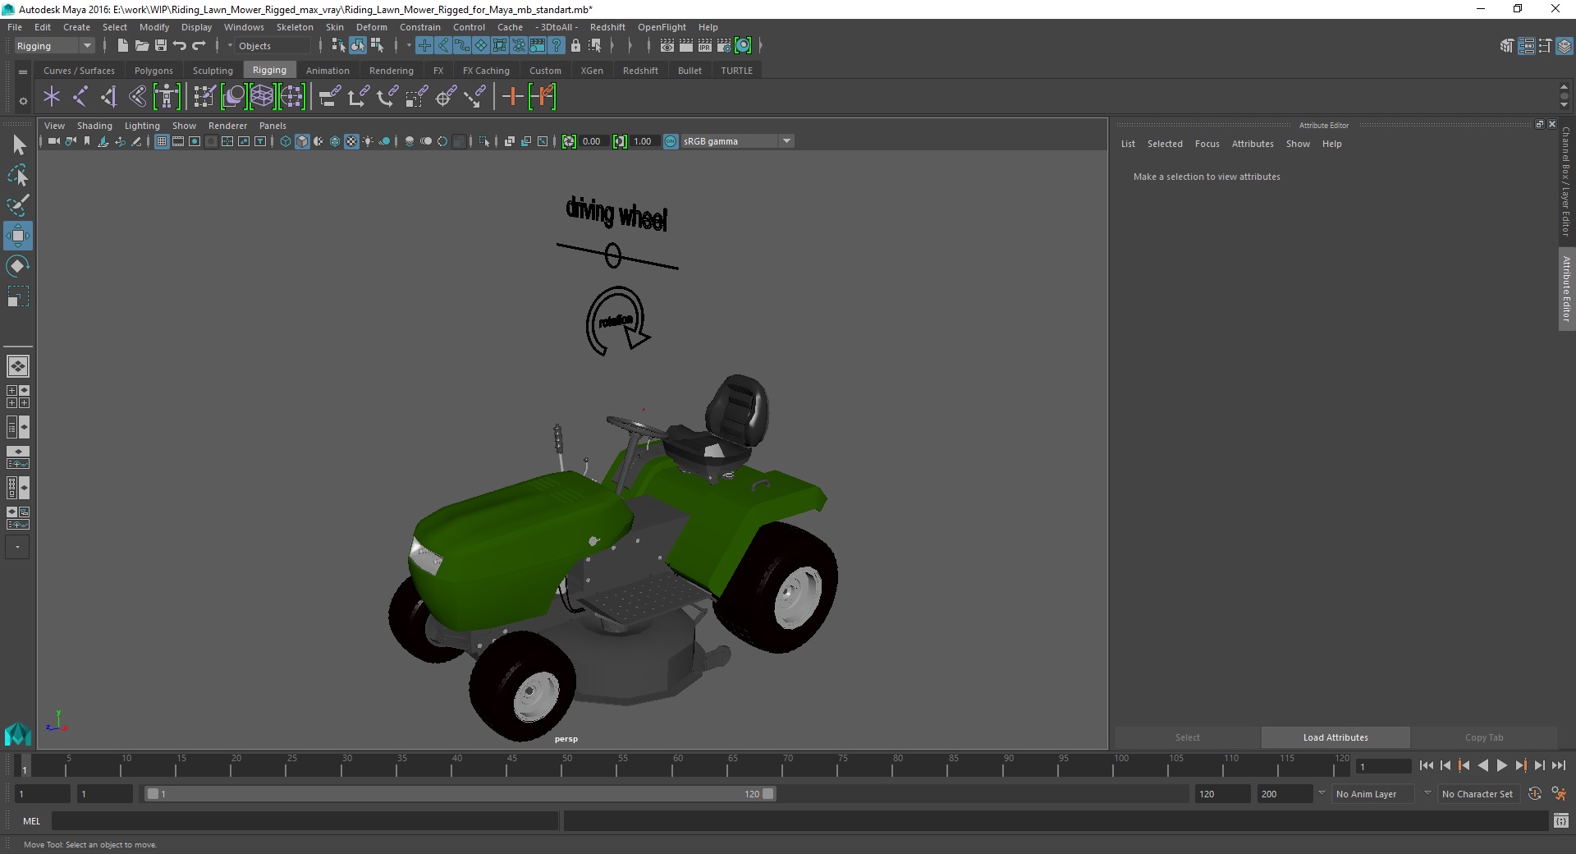Open the shelf editor gear icon
Screen dimensions: 1576x854
point(23,101)
